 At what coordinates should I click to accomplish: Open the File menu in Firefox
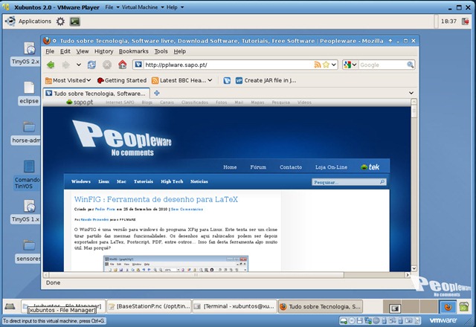[x=50, y=51]
